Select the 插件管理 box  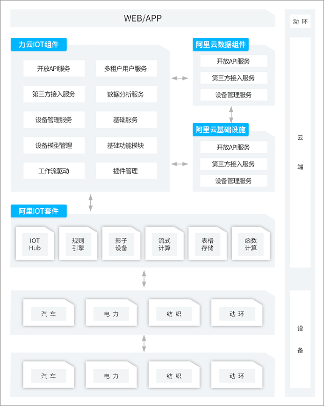click(x=126, y=171)
